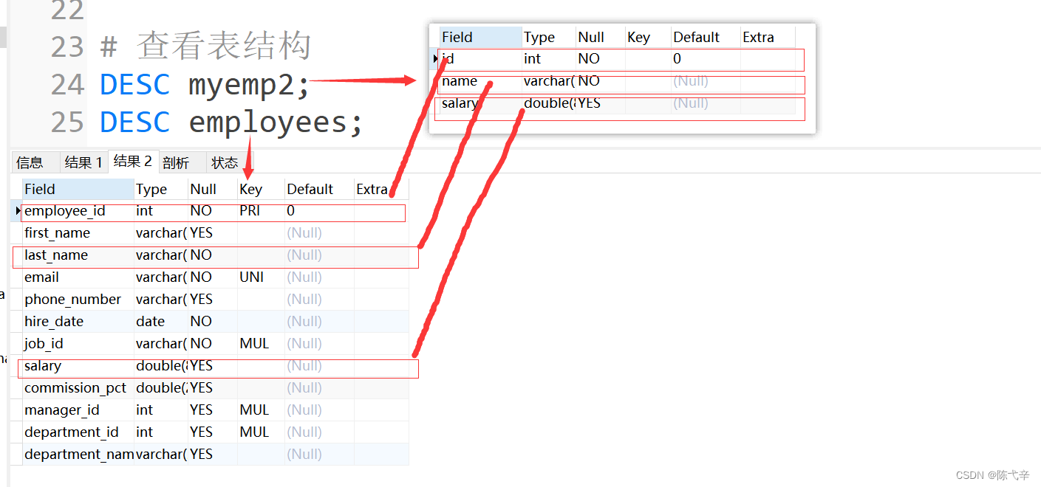Click line number 25 in the gutter

point(68,122)
